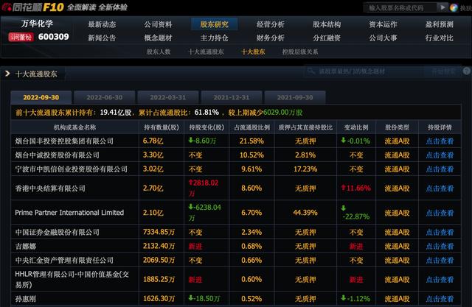Open the 公司资料 menu
The image size is (472, 307).
tap(158, 24)
